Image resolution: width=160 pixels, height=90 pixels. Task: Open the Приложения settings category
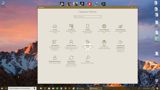pyautogui.click(x=55, y=45)
